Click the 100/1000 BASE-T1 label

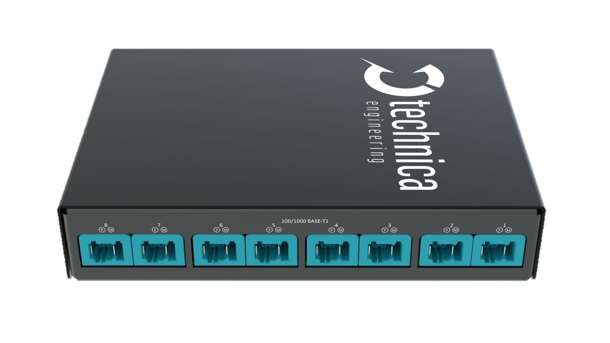click(x=305, y=221)
